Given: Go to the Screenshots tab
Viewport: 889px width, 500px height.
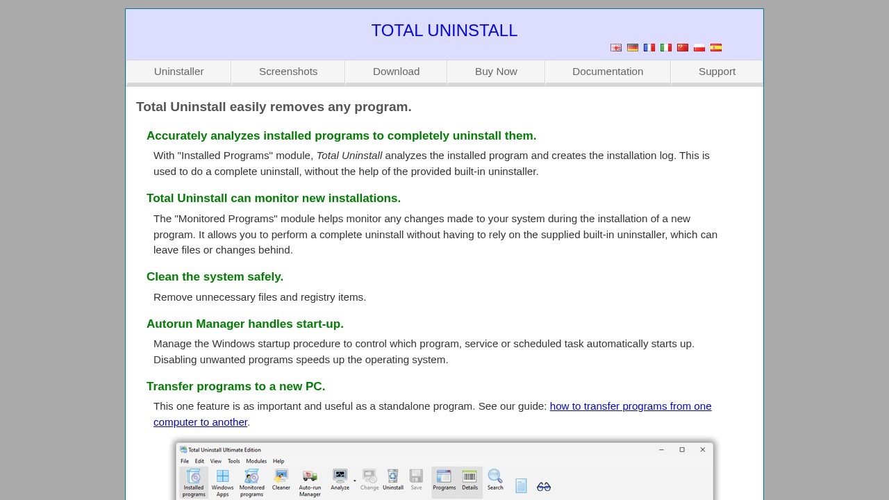Looking at the screenshot, I should (x=288, y=72).
